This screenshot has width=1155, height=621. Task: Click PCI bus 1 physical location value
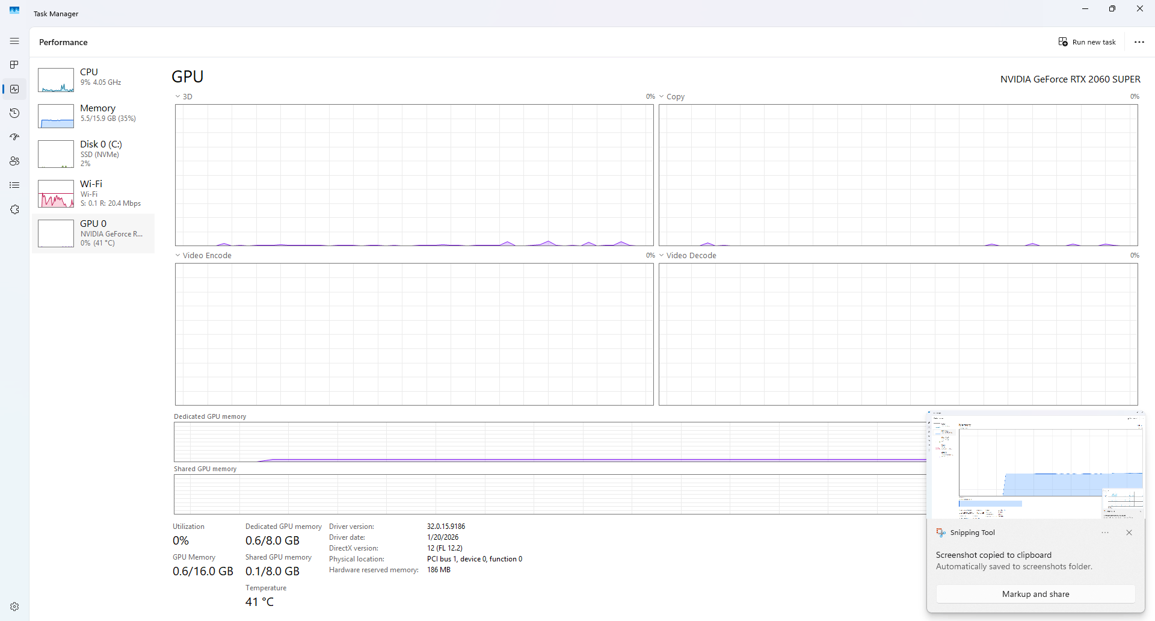[475, 559]
